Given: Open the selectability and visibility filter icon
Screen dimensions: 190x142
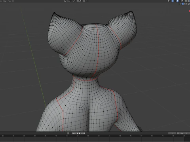Looking at the screenshot, I should [169, 1].
